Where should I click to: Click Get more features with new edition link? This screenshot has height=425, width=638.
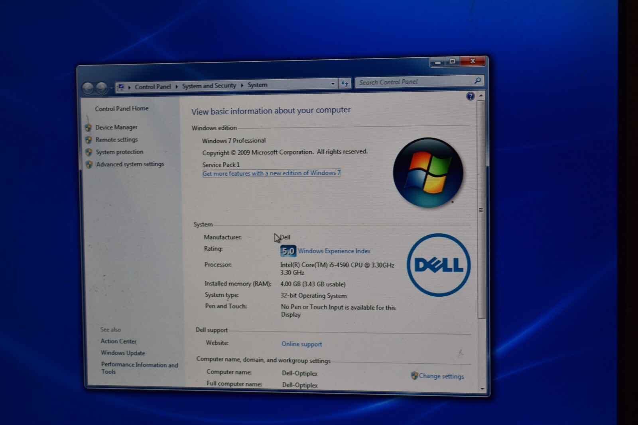pos(272,173)
